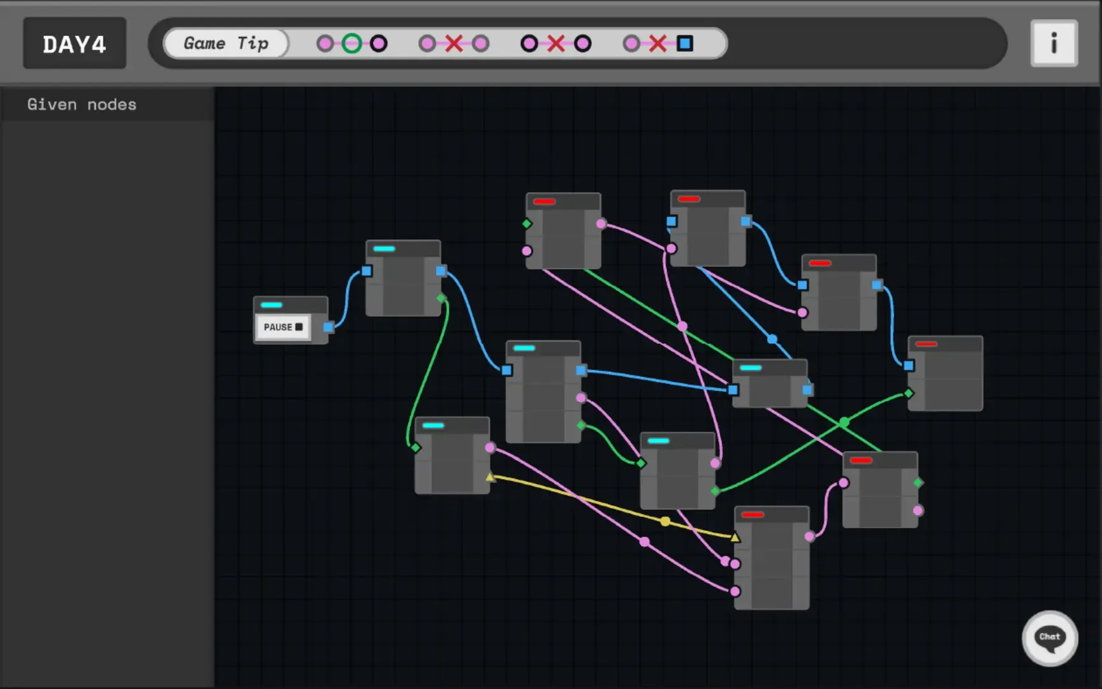
Task: Click the Game Tip label
Action: pyautogui.click(x=226, y=43)
